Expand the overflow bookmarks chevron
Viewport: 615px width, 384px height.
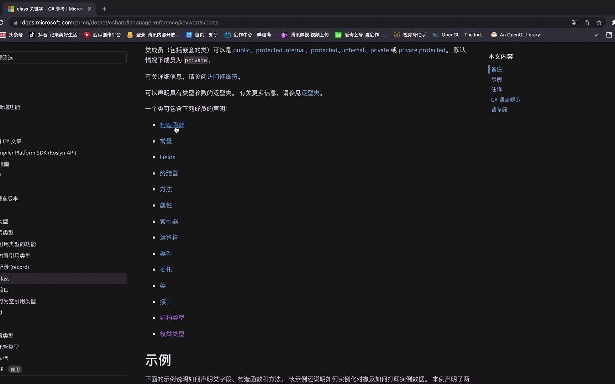pyautogui.click(x=596, y=34)
